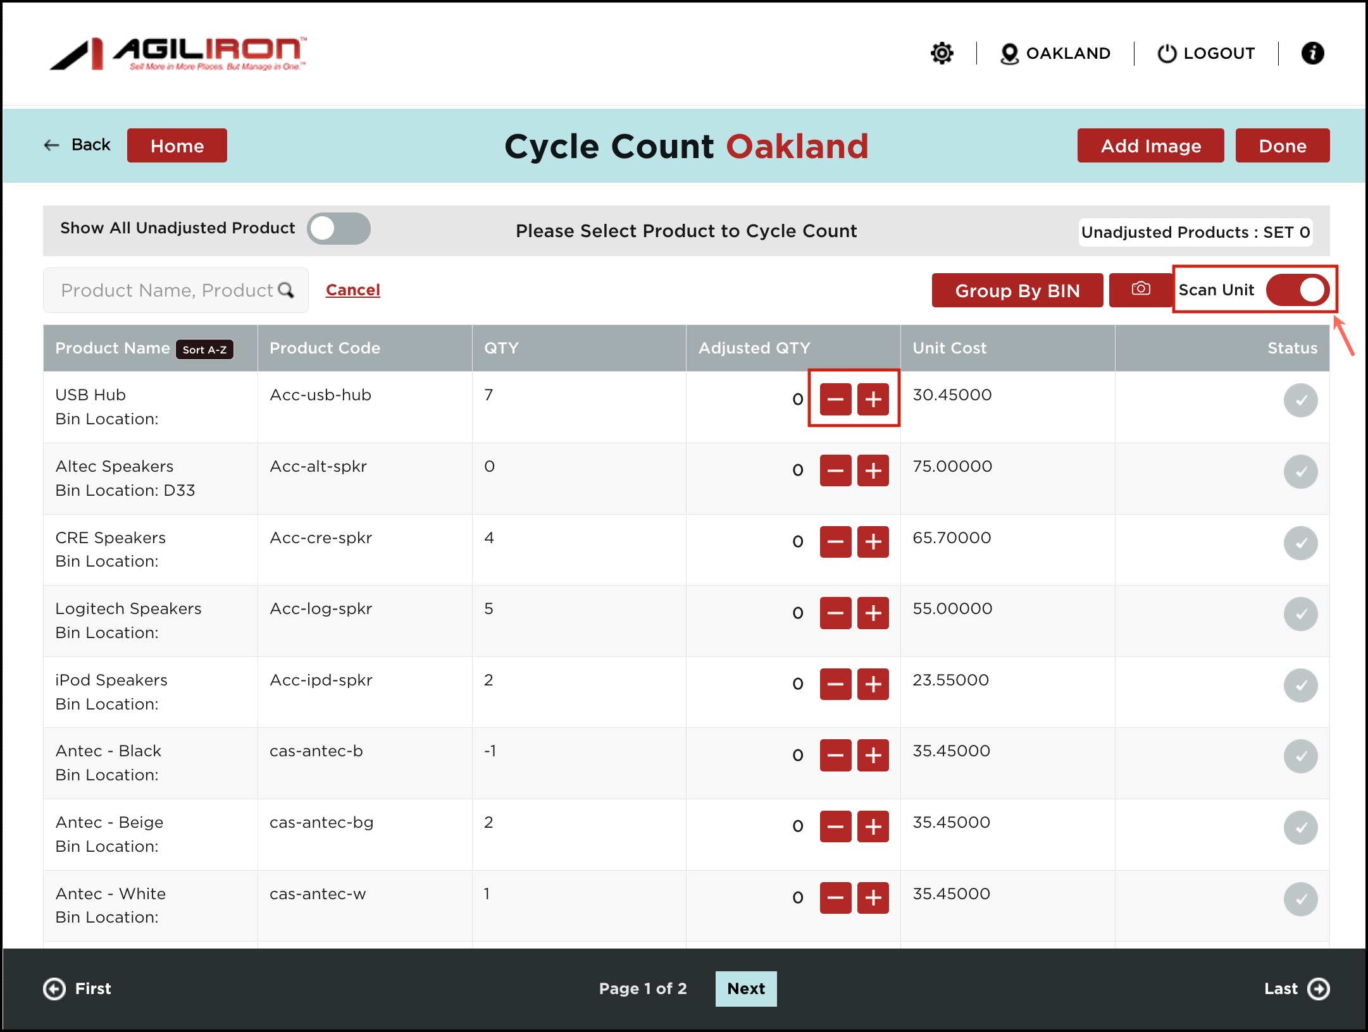The image size is (1368, 1032).
Task: Jump to Last page
Action: coord(1296,988)
